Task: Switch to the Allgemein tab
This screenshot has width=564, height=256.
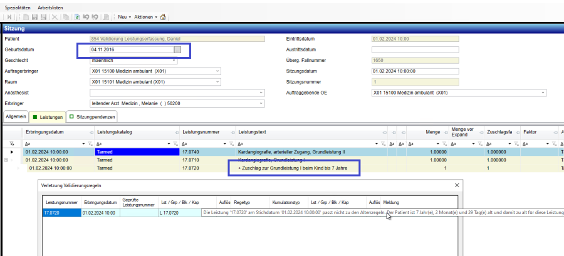Action: 16,117
